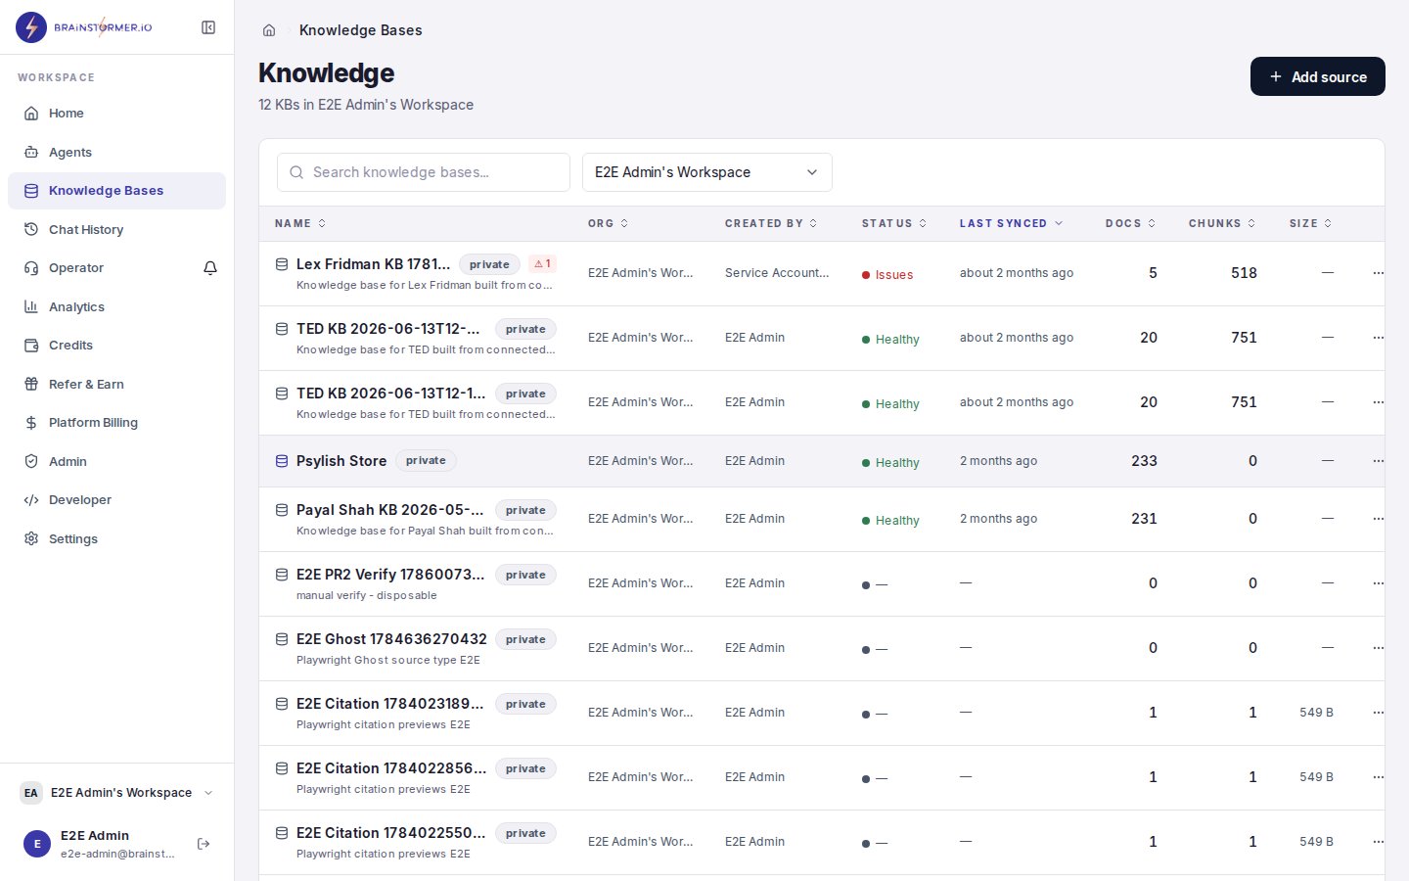
Task: Open Home in the sidebar
Action: [116, 114]
